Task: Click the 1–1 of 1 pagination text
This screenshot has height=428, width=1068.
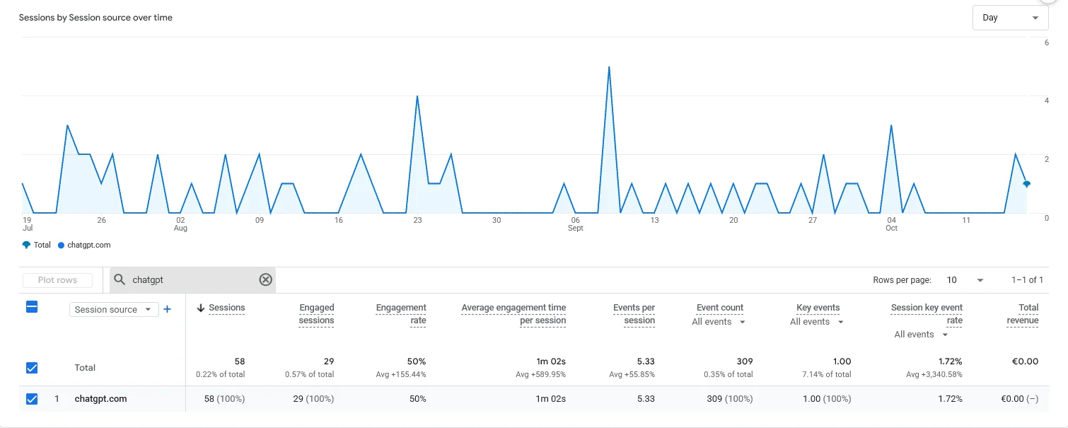Action: coord(1027,280)
